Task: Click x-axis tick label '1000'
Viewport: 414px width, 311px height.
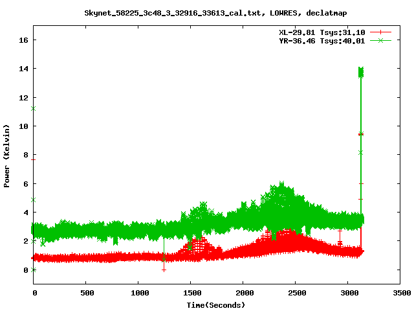Action: click(140, 293)
